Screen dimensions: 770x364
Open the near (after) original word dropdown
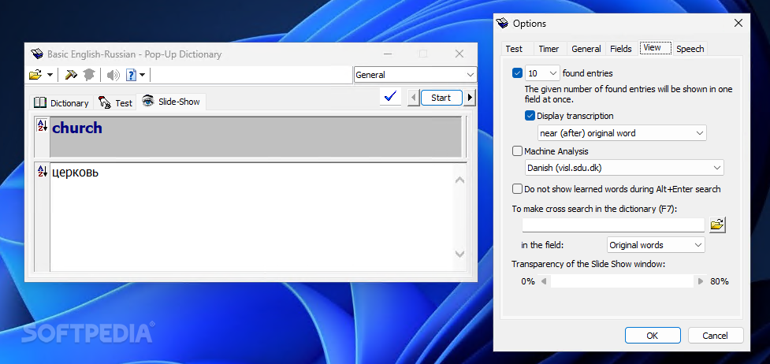pos(622,133)
